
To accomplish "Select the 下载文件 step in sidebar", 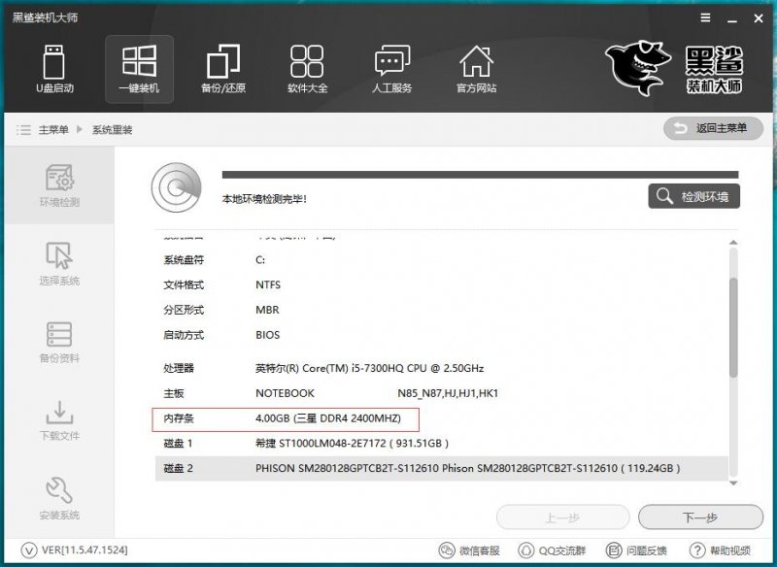I will coord(59,420).
